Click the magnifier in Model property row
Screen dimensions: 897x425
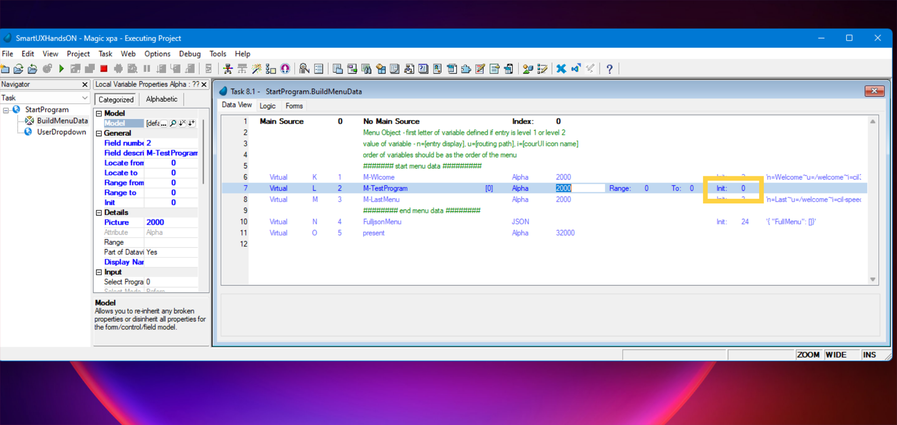pos(173,123)
